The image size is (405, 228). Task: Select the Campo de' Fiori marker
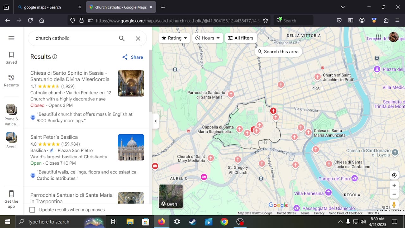[x=354, y=179]
